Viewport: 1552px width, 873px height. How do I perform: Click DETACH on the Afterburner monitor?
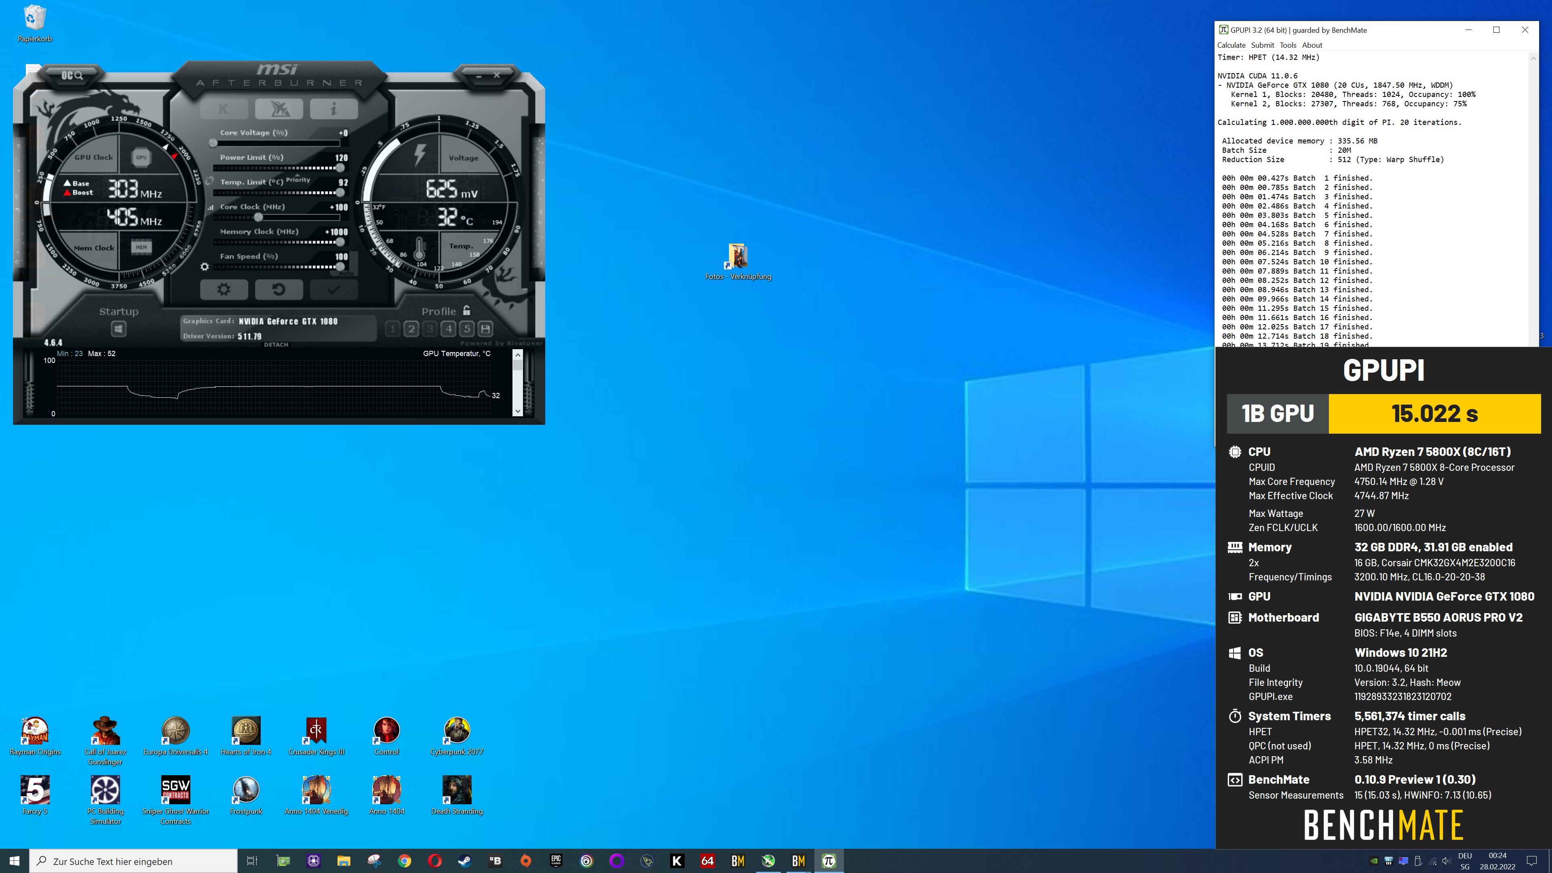(x=276, y=345)
